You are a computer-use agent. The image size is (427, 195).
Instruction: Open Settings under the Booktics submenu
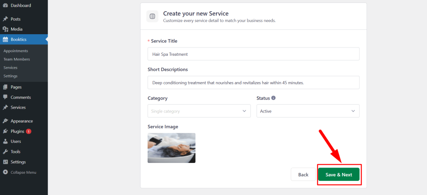pyautogui.click(x=10, y=76)
